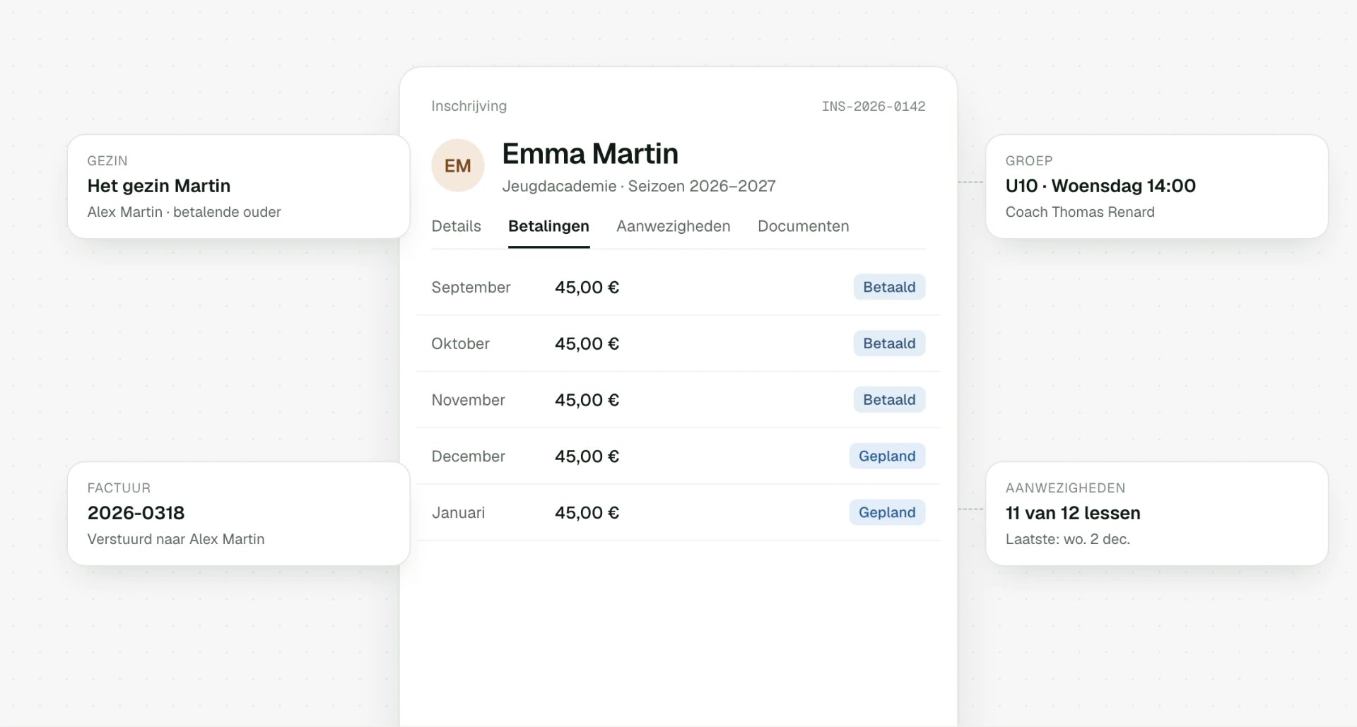The height and width of the screenshot is (727, 1357).
Task: Click the September month label
Action: [x=471, y=288]
